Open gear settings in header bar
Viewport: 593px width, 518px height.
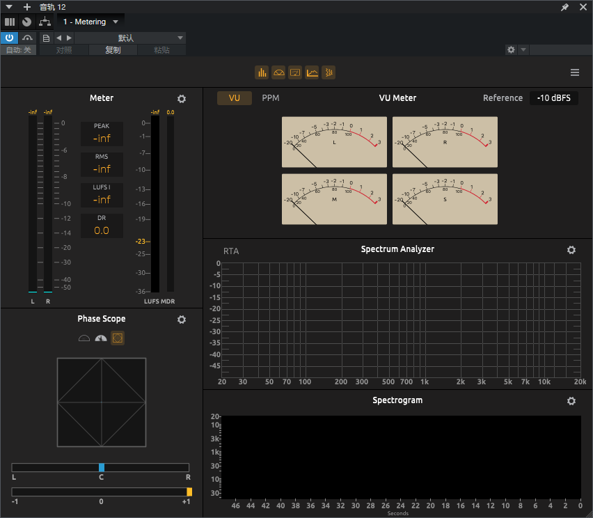click(511, 49)
